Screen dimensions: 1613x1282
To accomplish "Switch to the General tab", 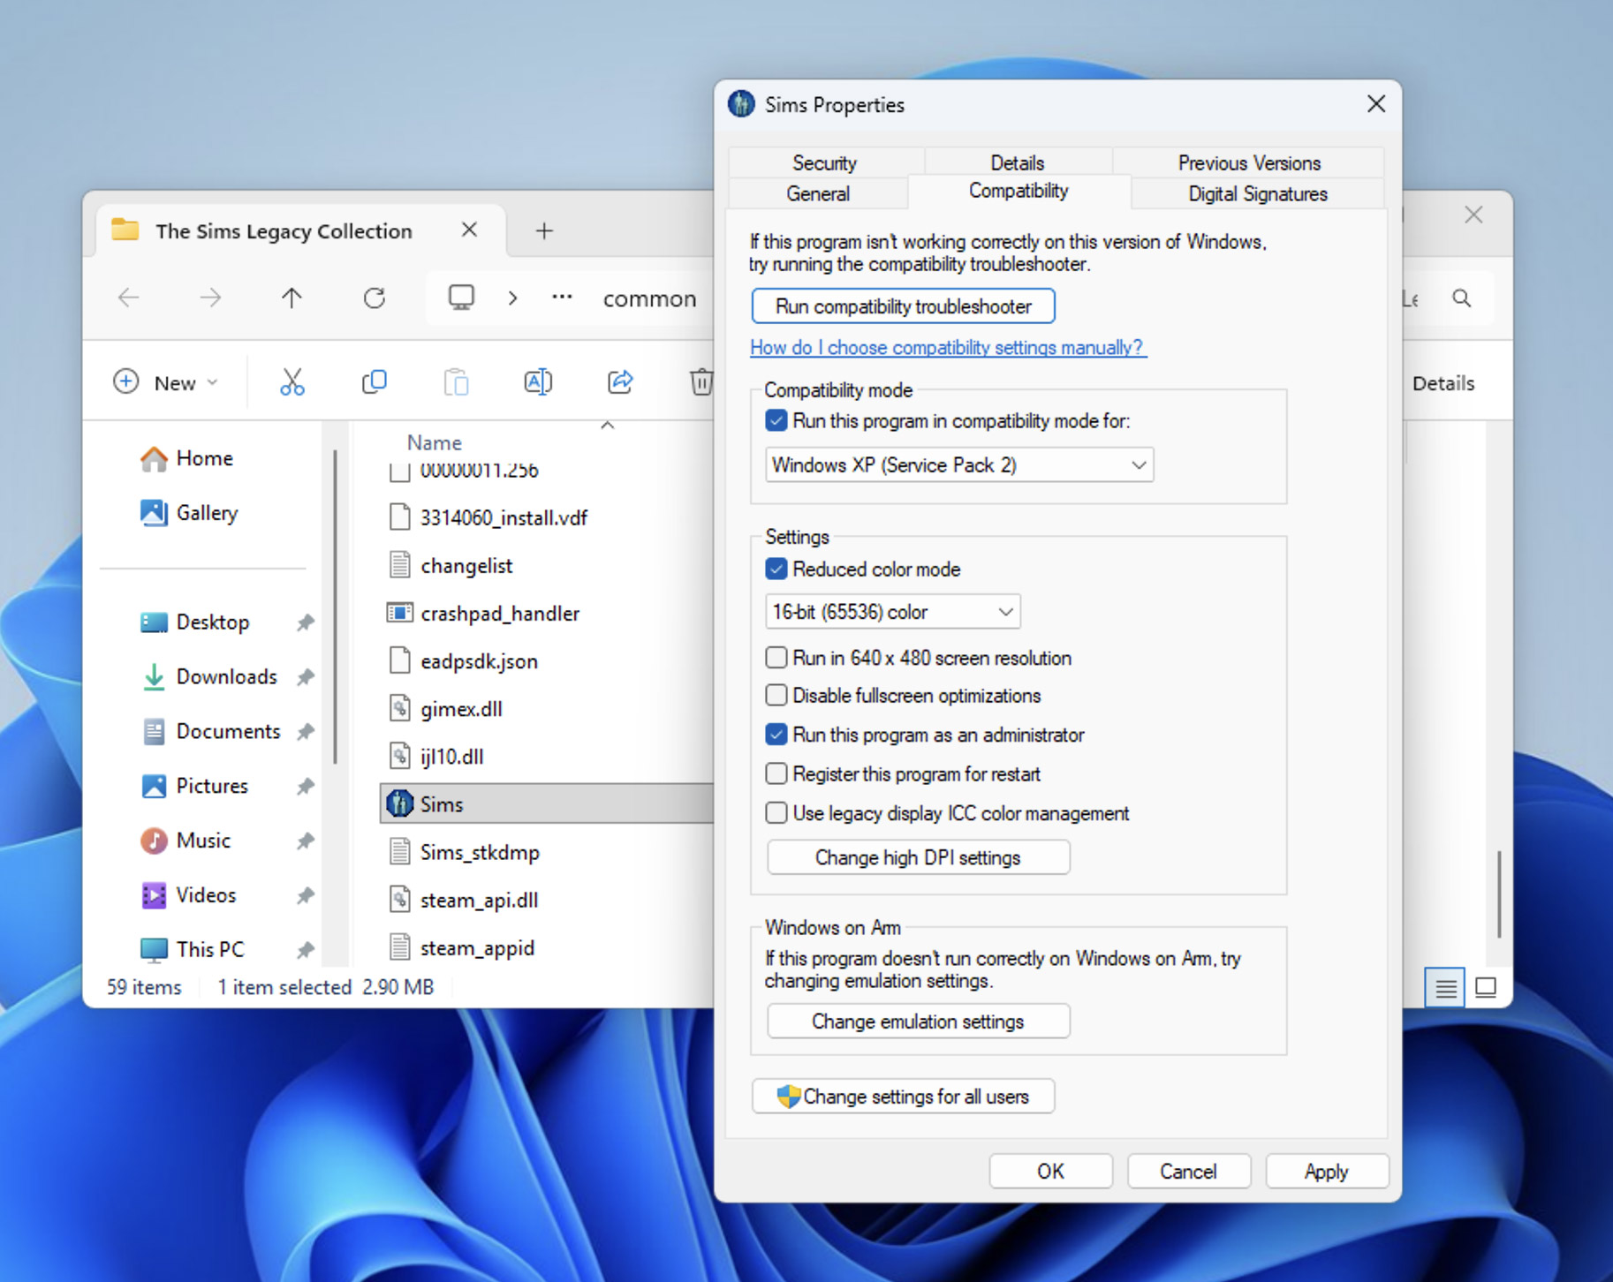I will coord(818,193).
